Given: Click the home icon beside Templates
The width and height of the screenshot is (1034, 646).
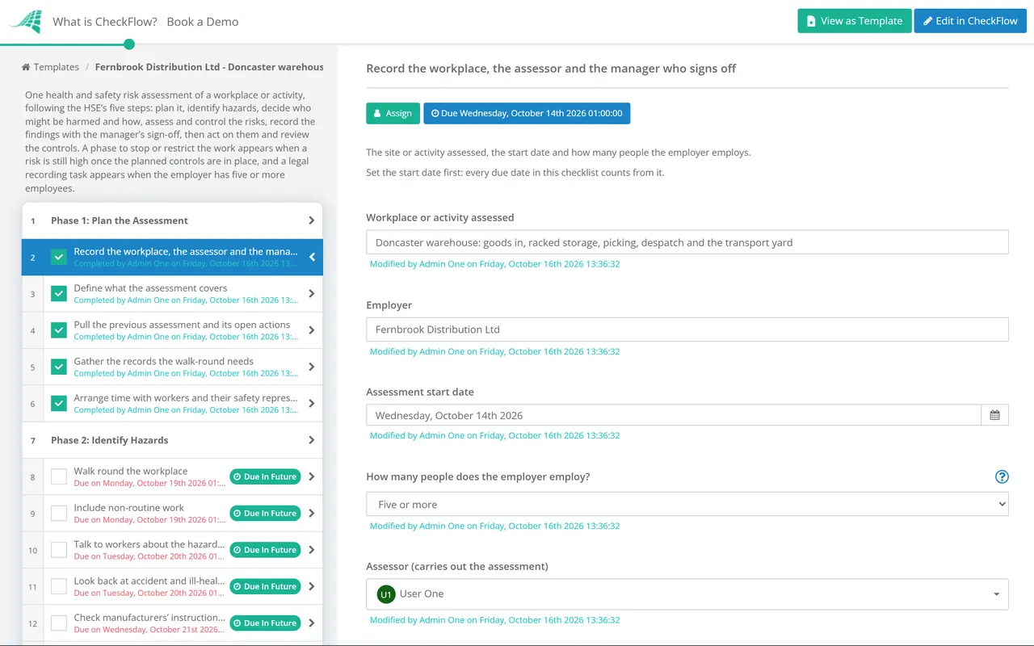Looking at the screenshot, I should (26, 67).
